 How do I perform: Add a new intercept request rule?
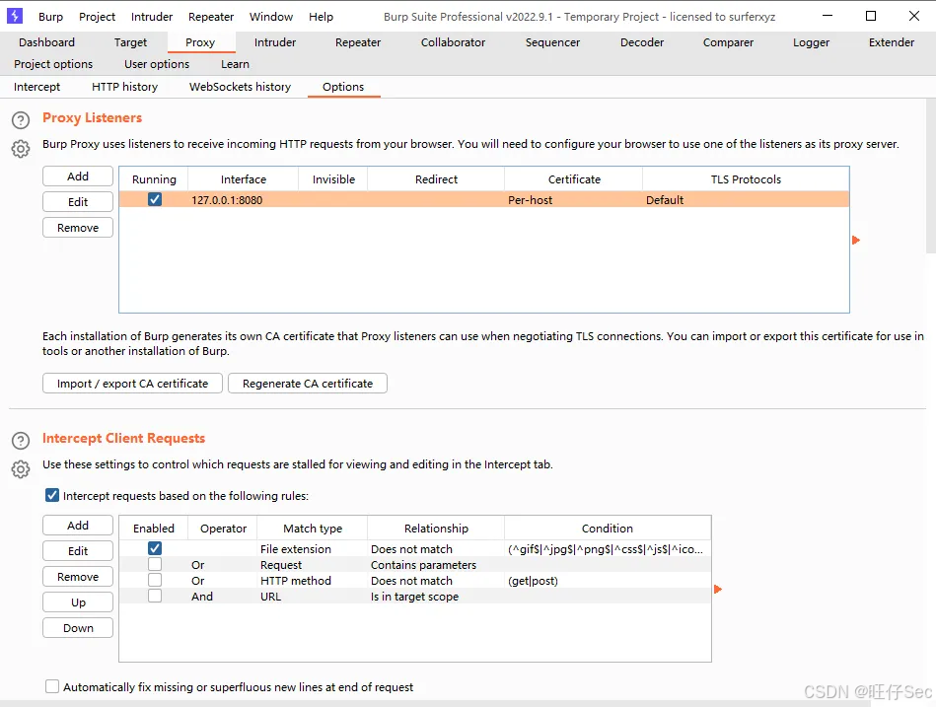click(78, 525)
